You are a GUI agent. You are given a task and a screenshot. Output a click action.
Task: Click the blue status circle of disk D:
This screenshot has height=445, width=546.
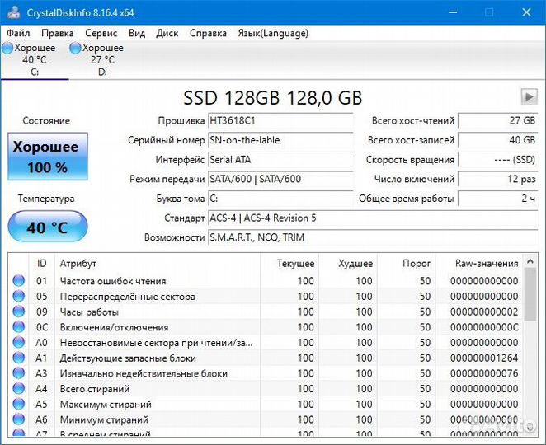(x=75, y=48)
